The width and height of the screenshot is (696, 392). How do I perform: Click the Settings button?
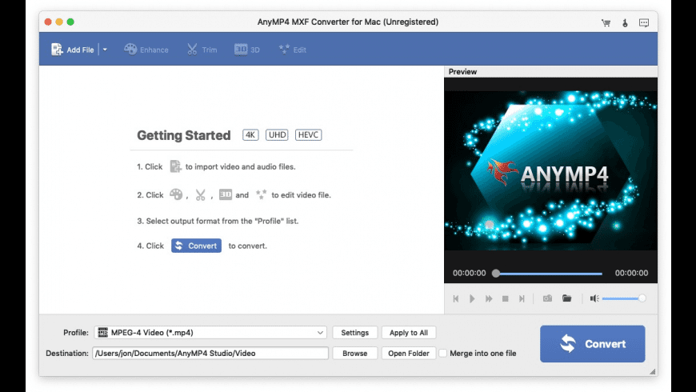click(x=354, y=333)
